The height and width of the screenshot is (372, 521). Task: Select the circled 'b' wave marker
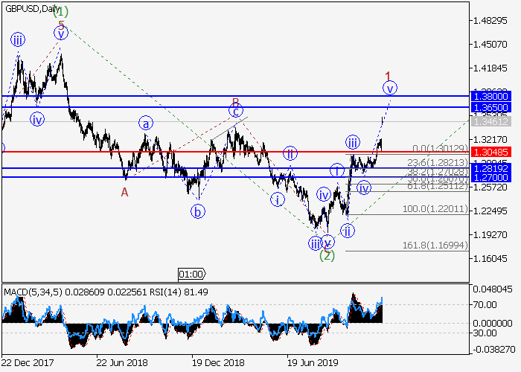[x=197, y=211]
